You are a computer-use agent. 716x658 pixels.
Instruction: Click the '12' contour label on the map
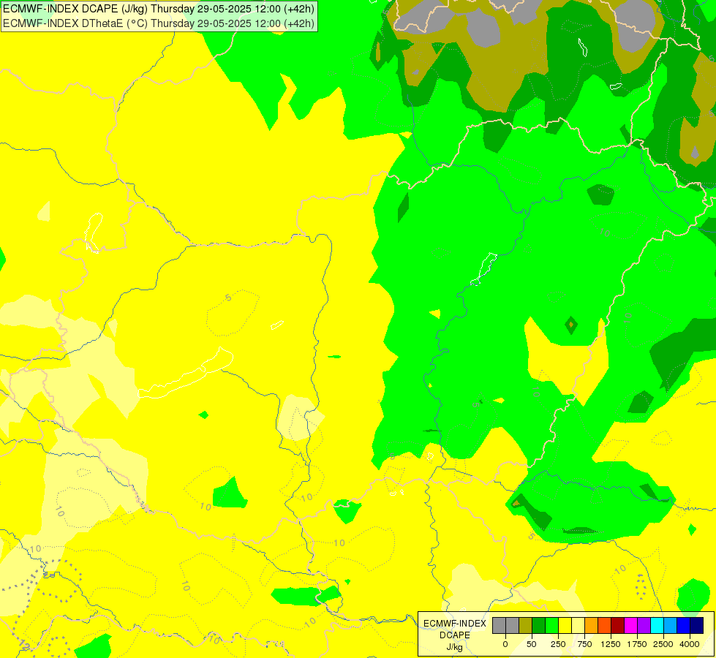click(23, 646)
